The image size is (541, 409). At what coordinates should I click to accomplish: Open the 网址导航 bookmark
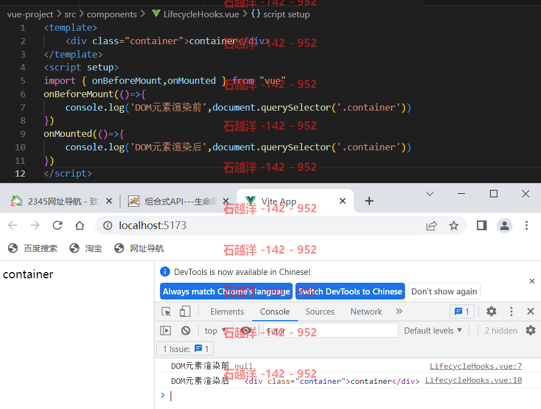tap(139, 249)
